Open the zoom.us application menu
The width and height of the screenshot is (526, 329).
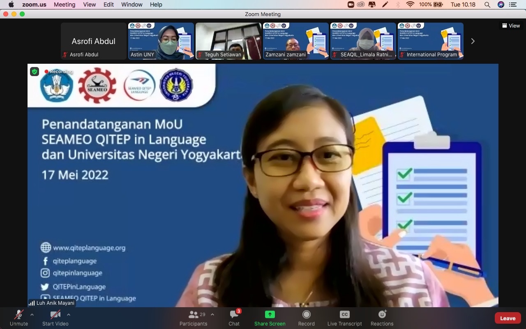pos(35,5)
